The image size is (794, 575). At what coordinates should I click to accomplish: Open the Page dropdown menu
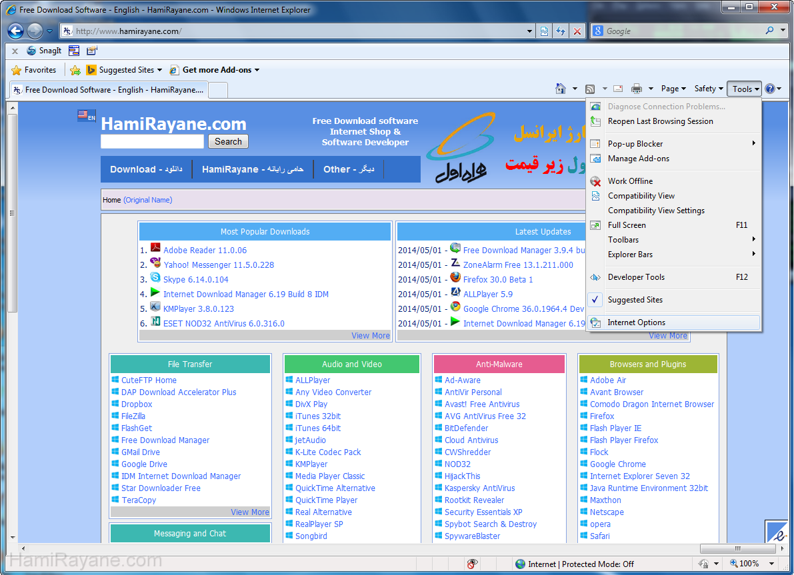(673, 89)
